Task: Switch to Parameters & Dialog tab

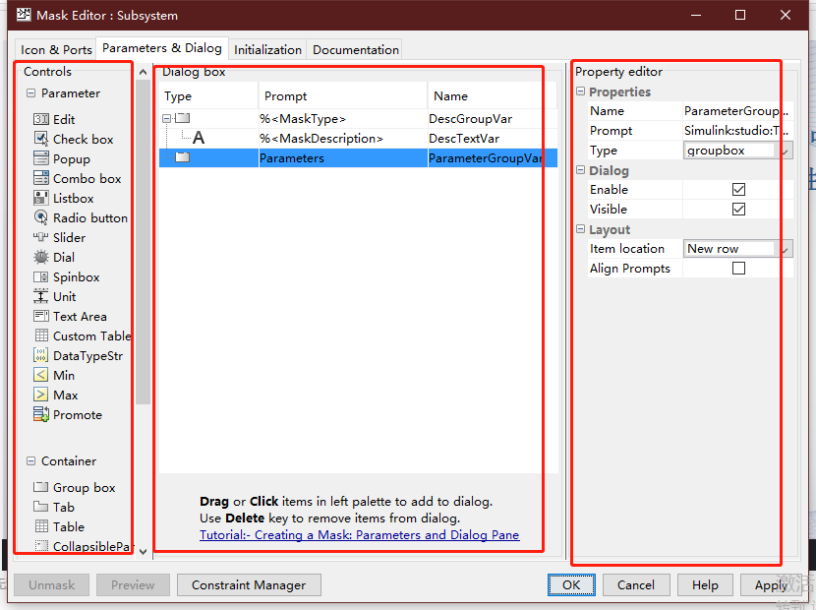Action: tap(162, 48)
